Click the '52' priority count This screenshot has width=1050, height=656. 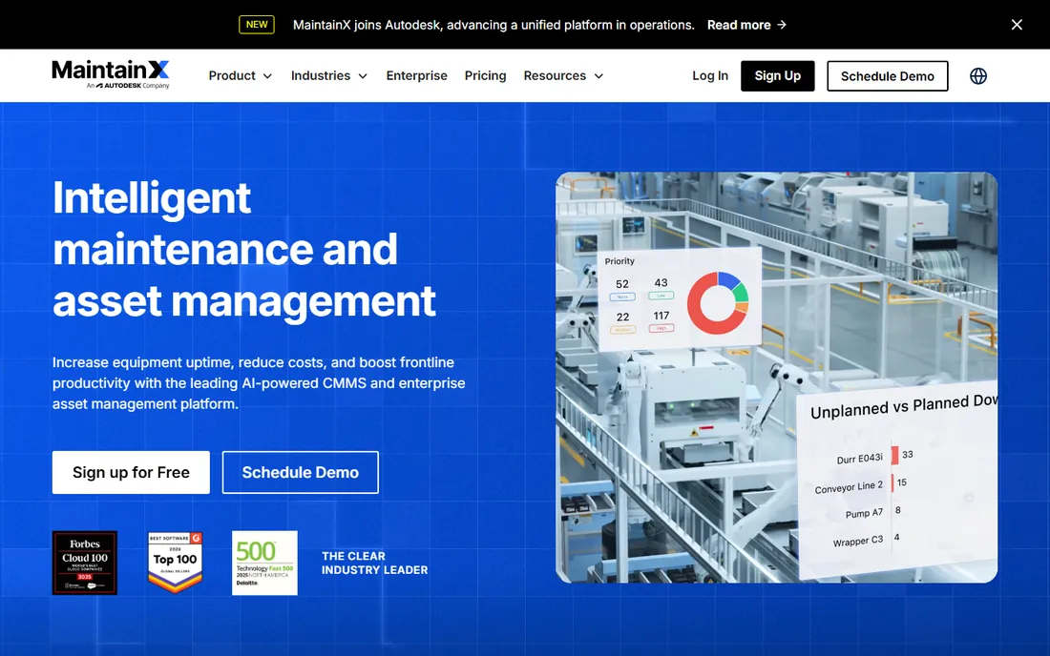point(622,284)
